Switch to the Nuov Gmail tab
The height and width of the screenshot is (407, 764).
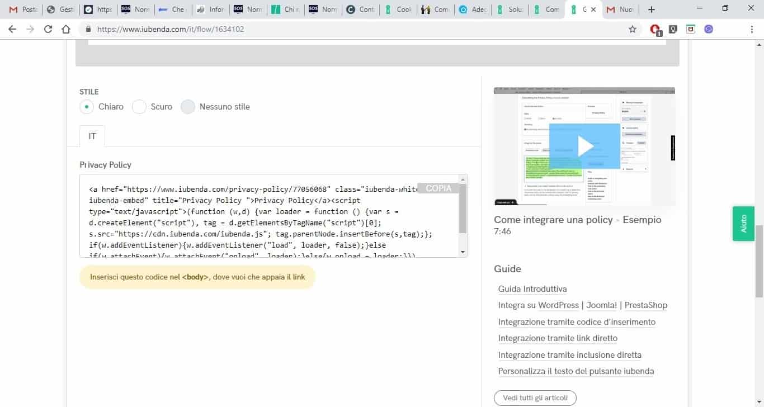pos(620,10)
